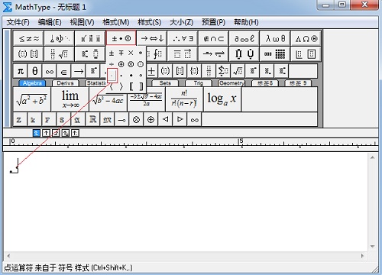Insert plus-minus sign from the open operator popup
Screen dimensions: 382x275
tap(112, 53)
